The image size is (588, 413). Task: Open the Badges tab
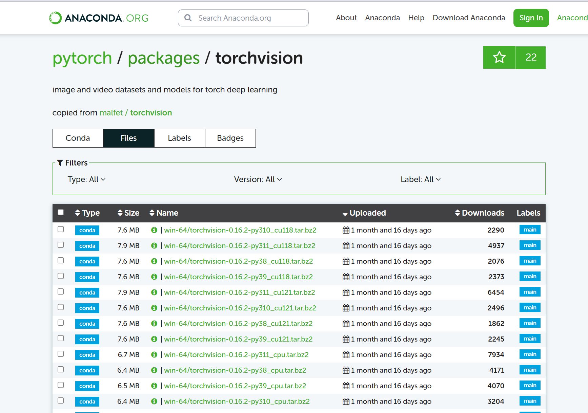[x=230, y=138]
